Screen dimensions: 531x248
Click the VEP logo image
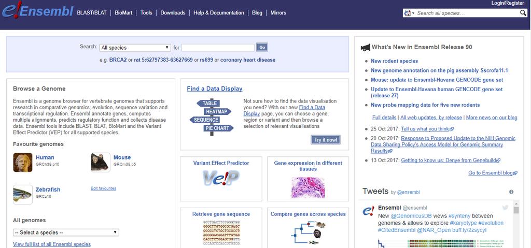click(x=221, y=178)
